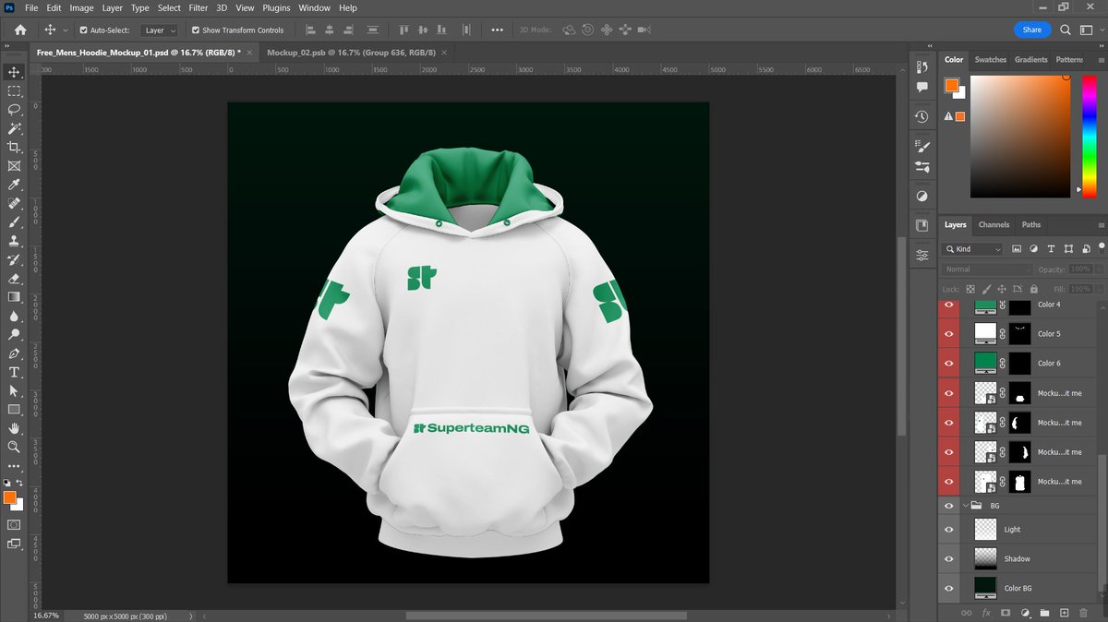Screen dimensions: 1108x622
Task: Hide the Color 4 layer
Action: click(948, 305)
